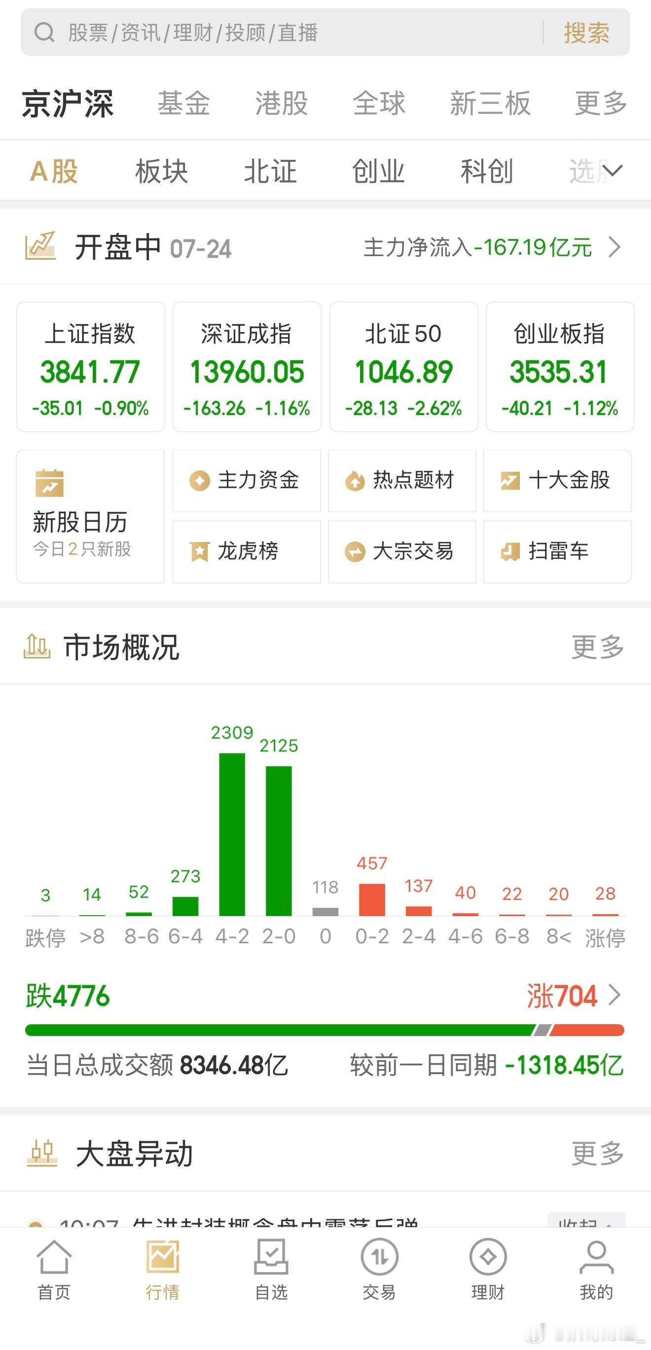651x1350 pixels.
Task: Open 更多 next to 大盘异动
Action: click(x=598, y=1154)
